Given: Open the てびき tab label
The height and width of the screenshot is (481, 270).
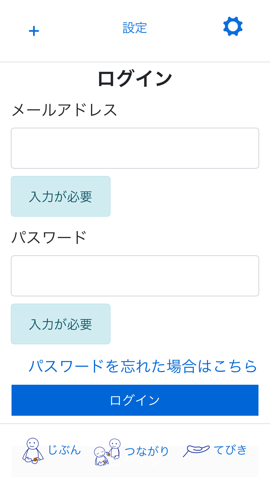Looking at the screenshot, I should tap(230, 450).
